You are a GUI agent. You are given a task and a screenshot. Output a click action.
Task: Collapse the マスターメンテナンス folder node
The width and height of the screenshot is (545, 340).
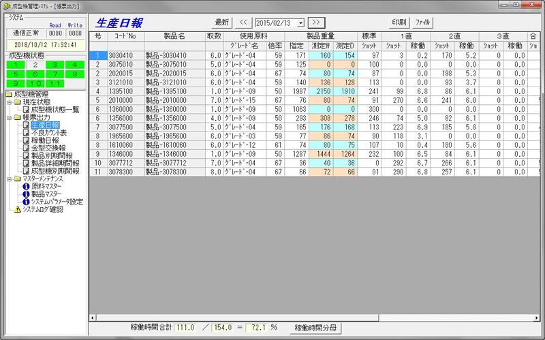pos(9,179)
